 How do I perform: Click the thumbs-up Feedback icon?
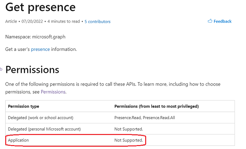[210, 21]
